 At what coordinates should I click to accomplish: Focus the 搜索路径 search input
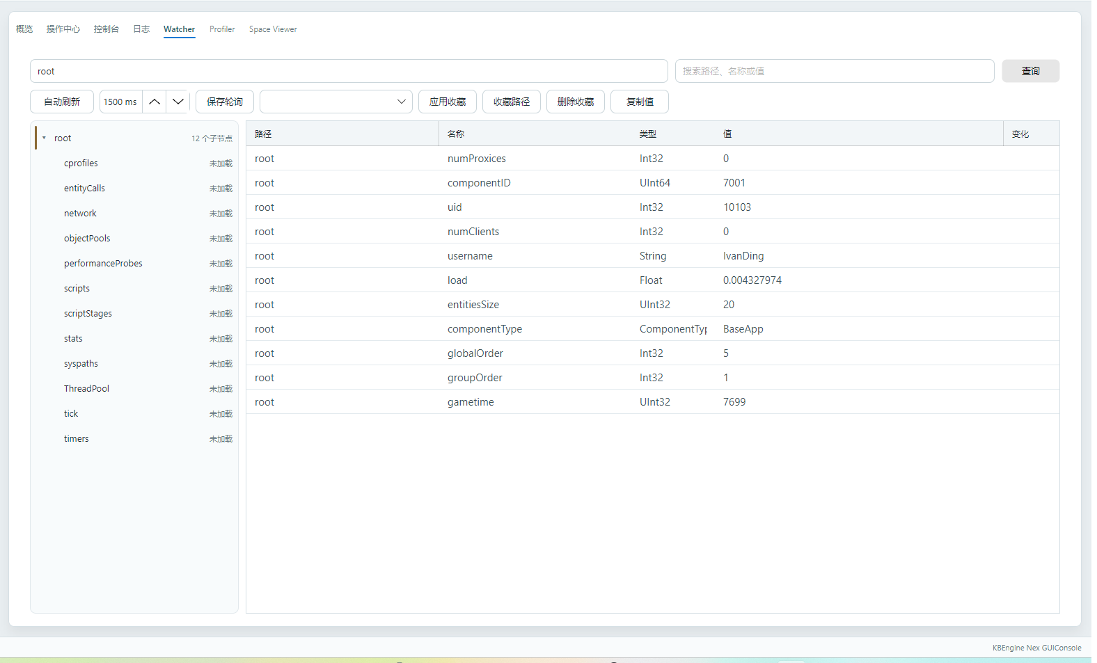pos(835,71)
